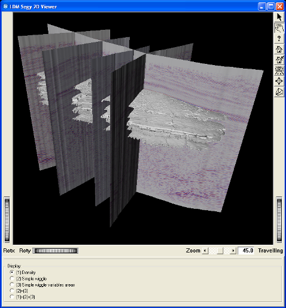Select the (2) Simple wiggle option

click(28, 279)
